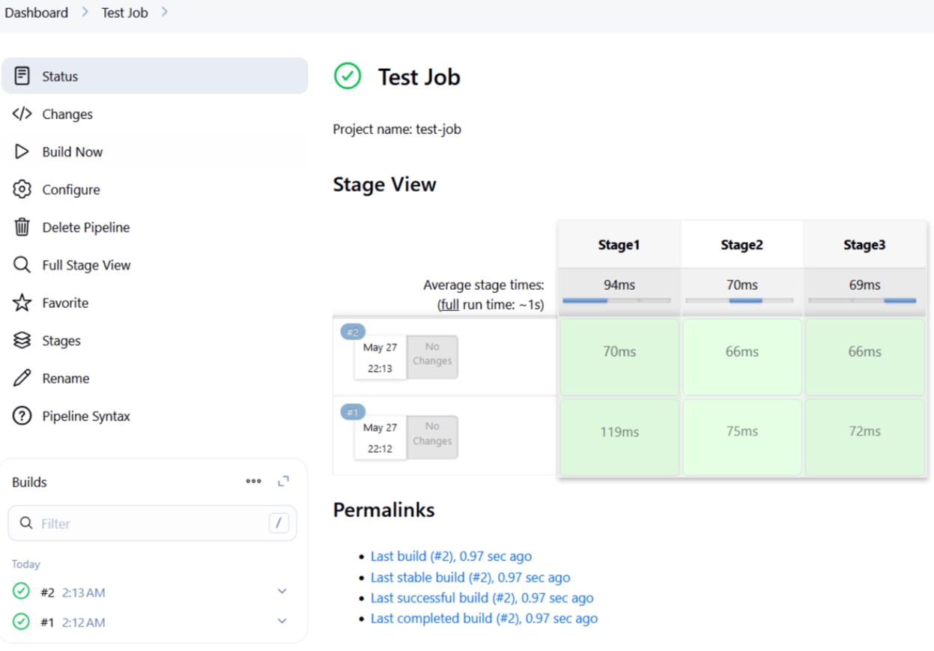Click the Delete Pipeline trash icon

pos(22,227)
